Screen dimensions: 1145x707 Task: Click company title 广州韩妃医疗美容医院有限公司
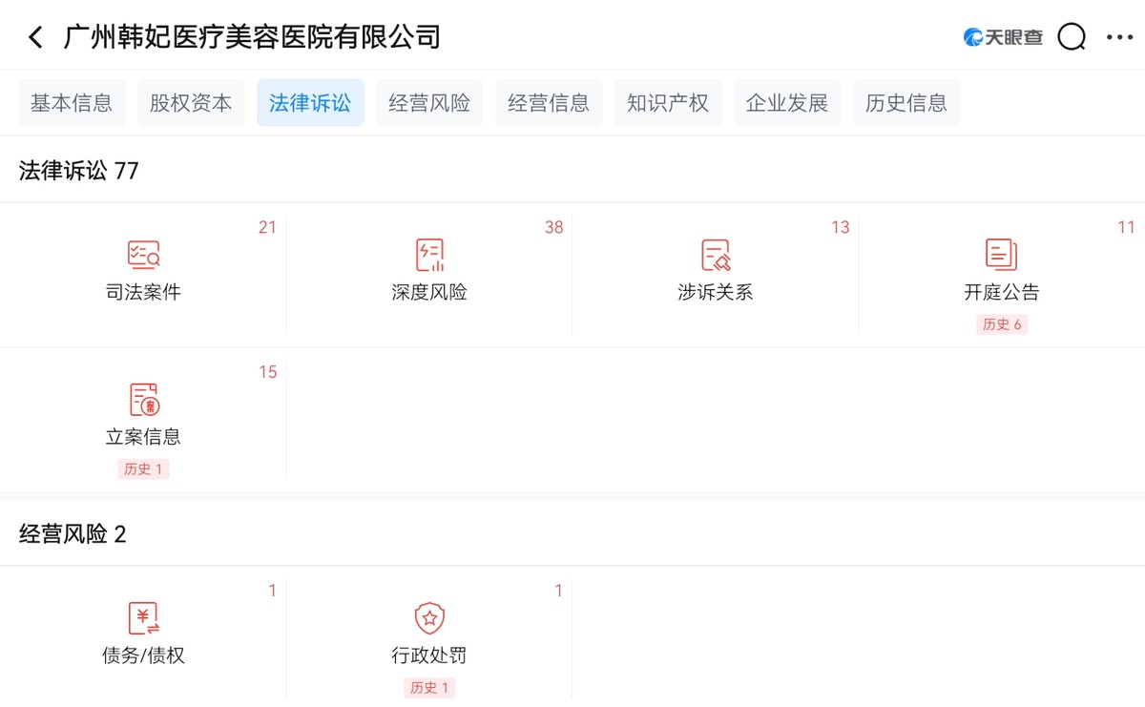coord(253,37)
